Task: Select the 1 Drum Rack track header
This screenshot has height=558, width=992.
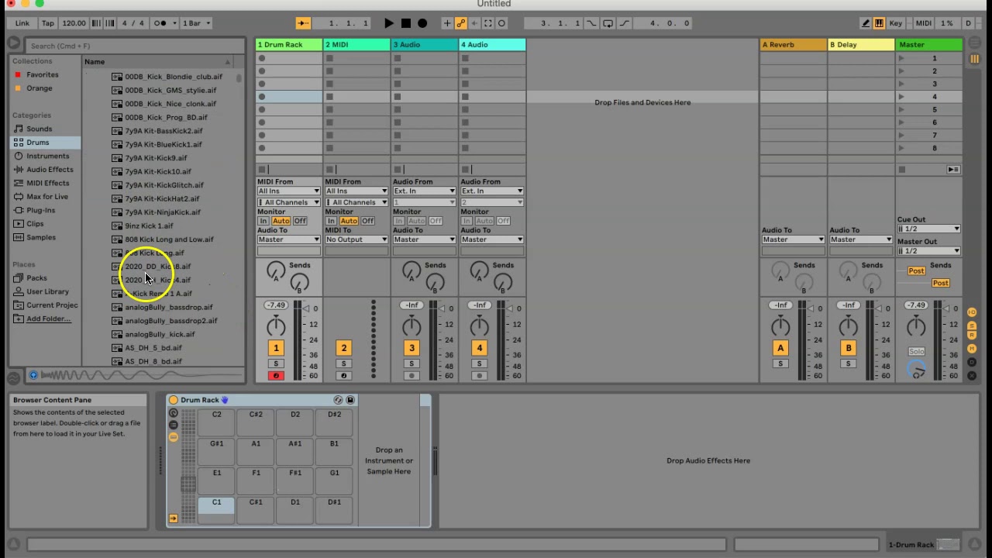Action: [x=289, y=45]
